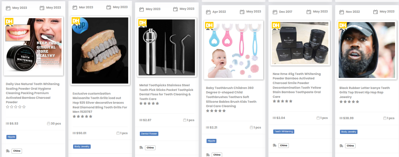Click the calendar icon beside Dec 2017
The width and height of the screenshot is (399, 157).
(x=275, y=12)
